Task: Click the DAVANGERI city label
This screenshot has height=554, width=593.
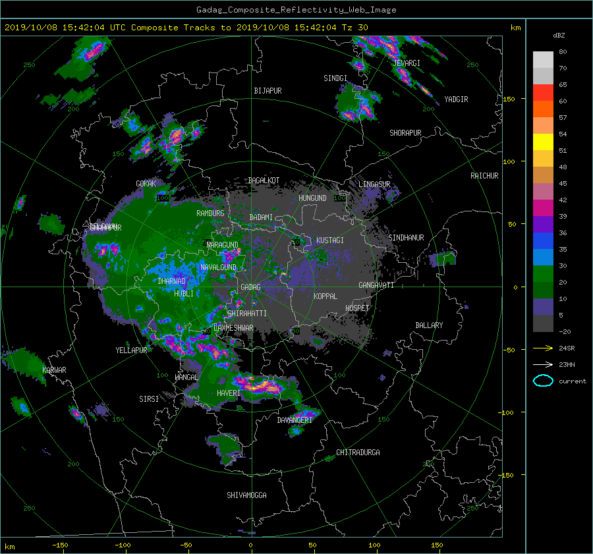Action: coord(295,420)
